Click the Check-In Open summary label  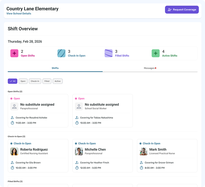coord(77,56)
